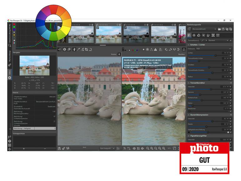The height and width of the screenshot is (181, 241).
Task: Add a new snapshot with plus
Action: (24, 149)
